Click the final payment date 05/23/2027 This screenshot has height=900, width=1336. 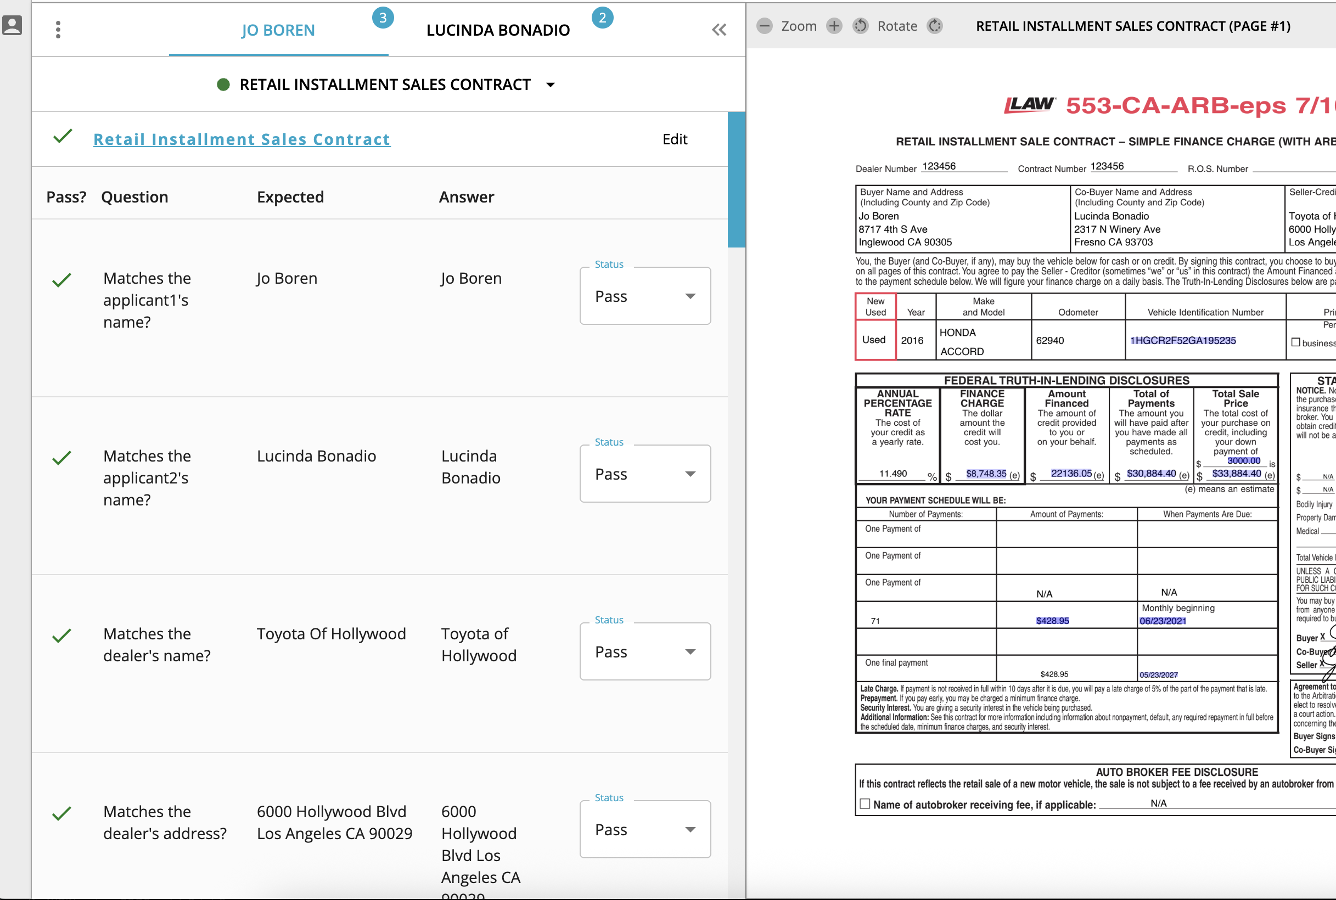click(1159, 675)
